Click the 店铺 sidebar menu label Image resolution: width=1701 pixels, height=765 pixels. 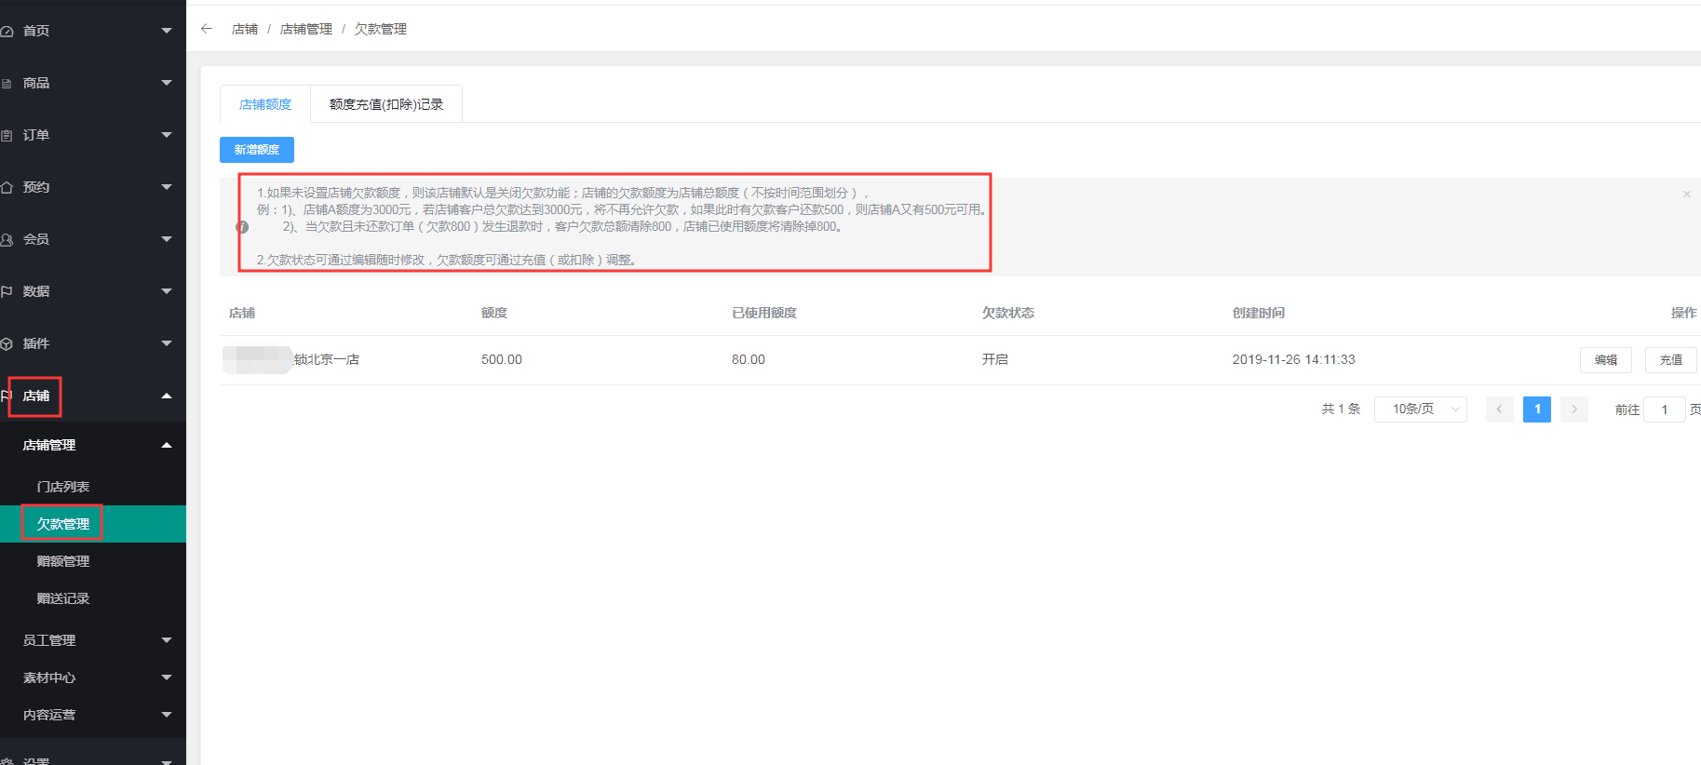point(36,396)
